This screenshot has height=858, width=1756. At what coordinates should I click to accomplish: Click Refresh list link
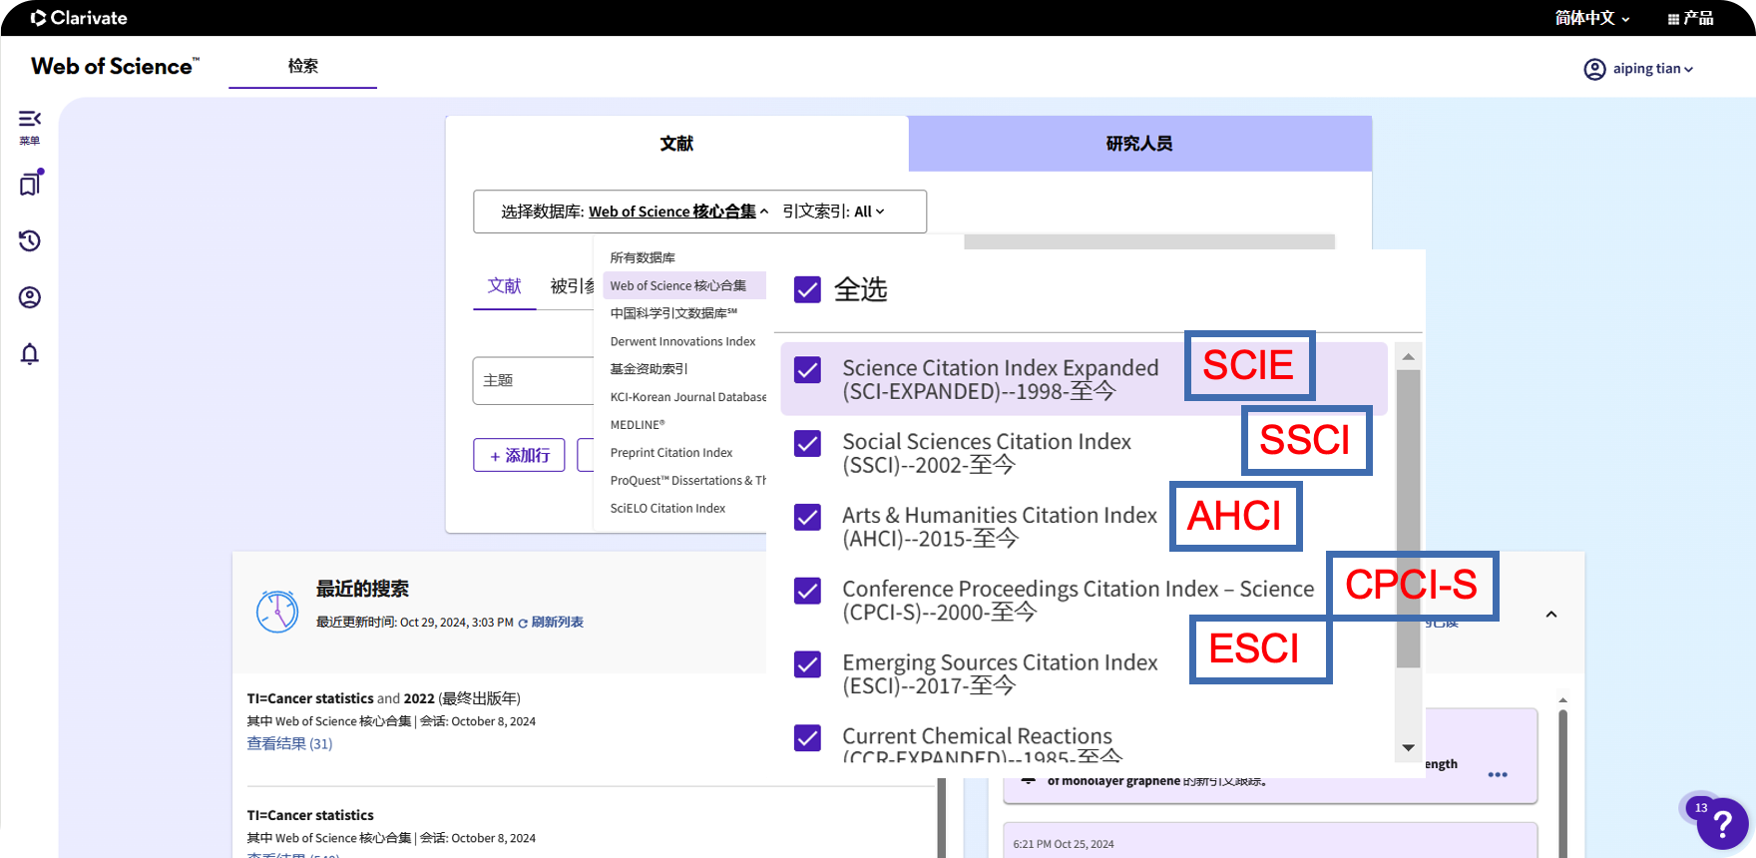pos(557,623)
